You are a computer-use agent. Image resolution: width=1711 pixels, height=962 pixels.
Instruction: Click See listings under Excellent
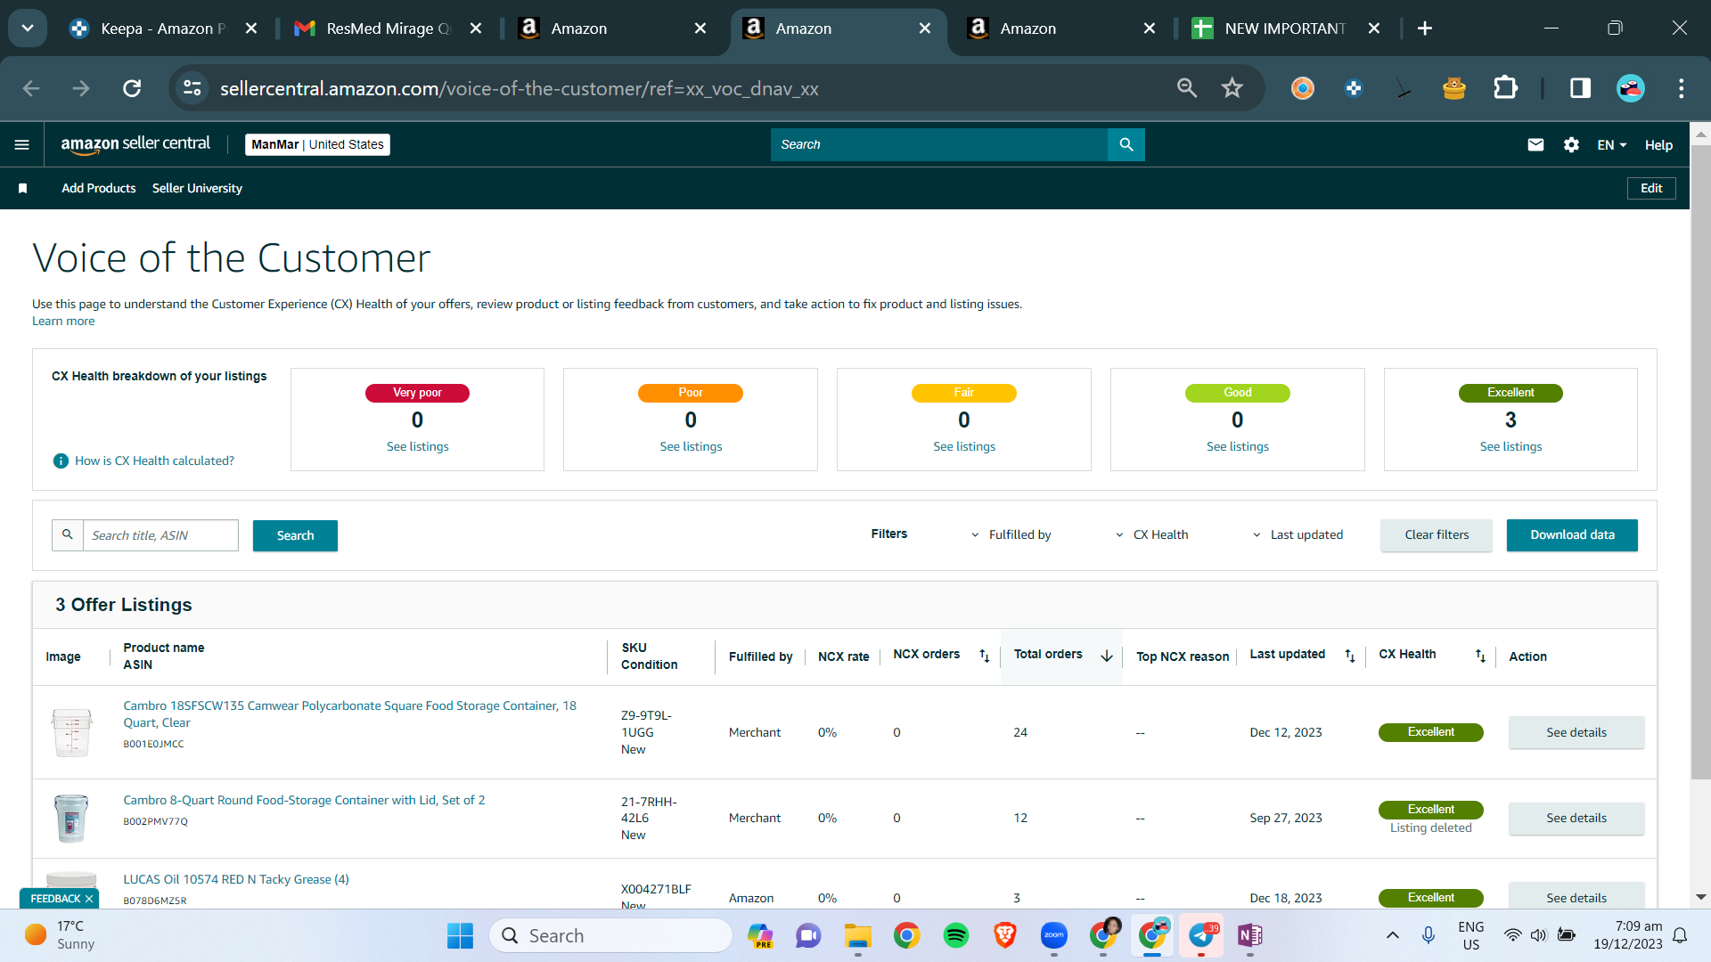pyautogui.click(x=1510, y=446)
